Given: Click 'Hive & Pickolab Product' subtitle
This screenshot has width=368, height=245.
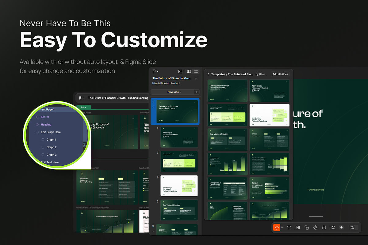Looking at the screenshot, I should tap(166, 83).
